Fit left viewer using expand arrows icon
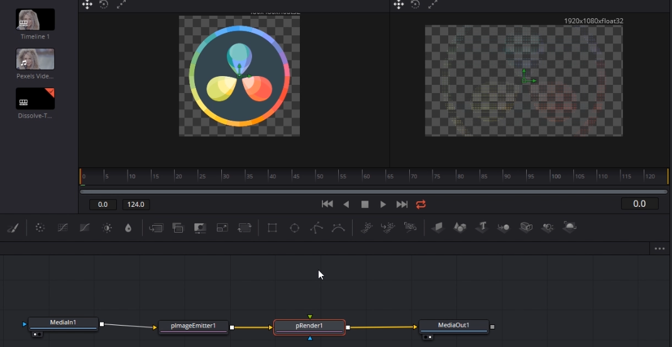The height and width of the screenshot is (347, 672). (121, 4)
